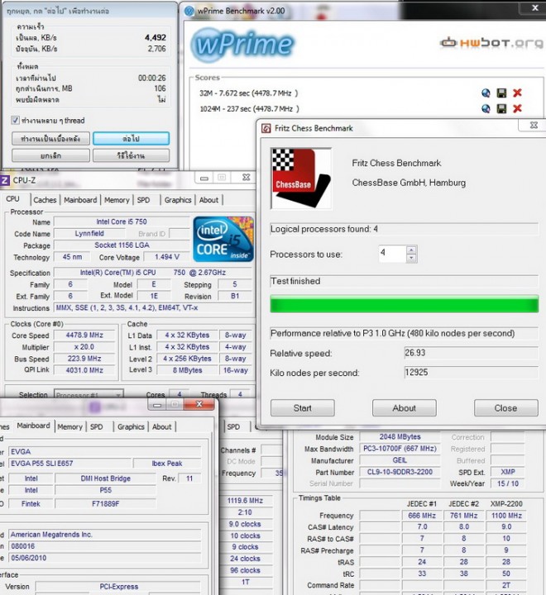Click the วิธีใช้งาน help button

coord(131,155)
